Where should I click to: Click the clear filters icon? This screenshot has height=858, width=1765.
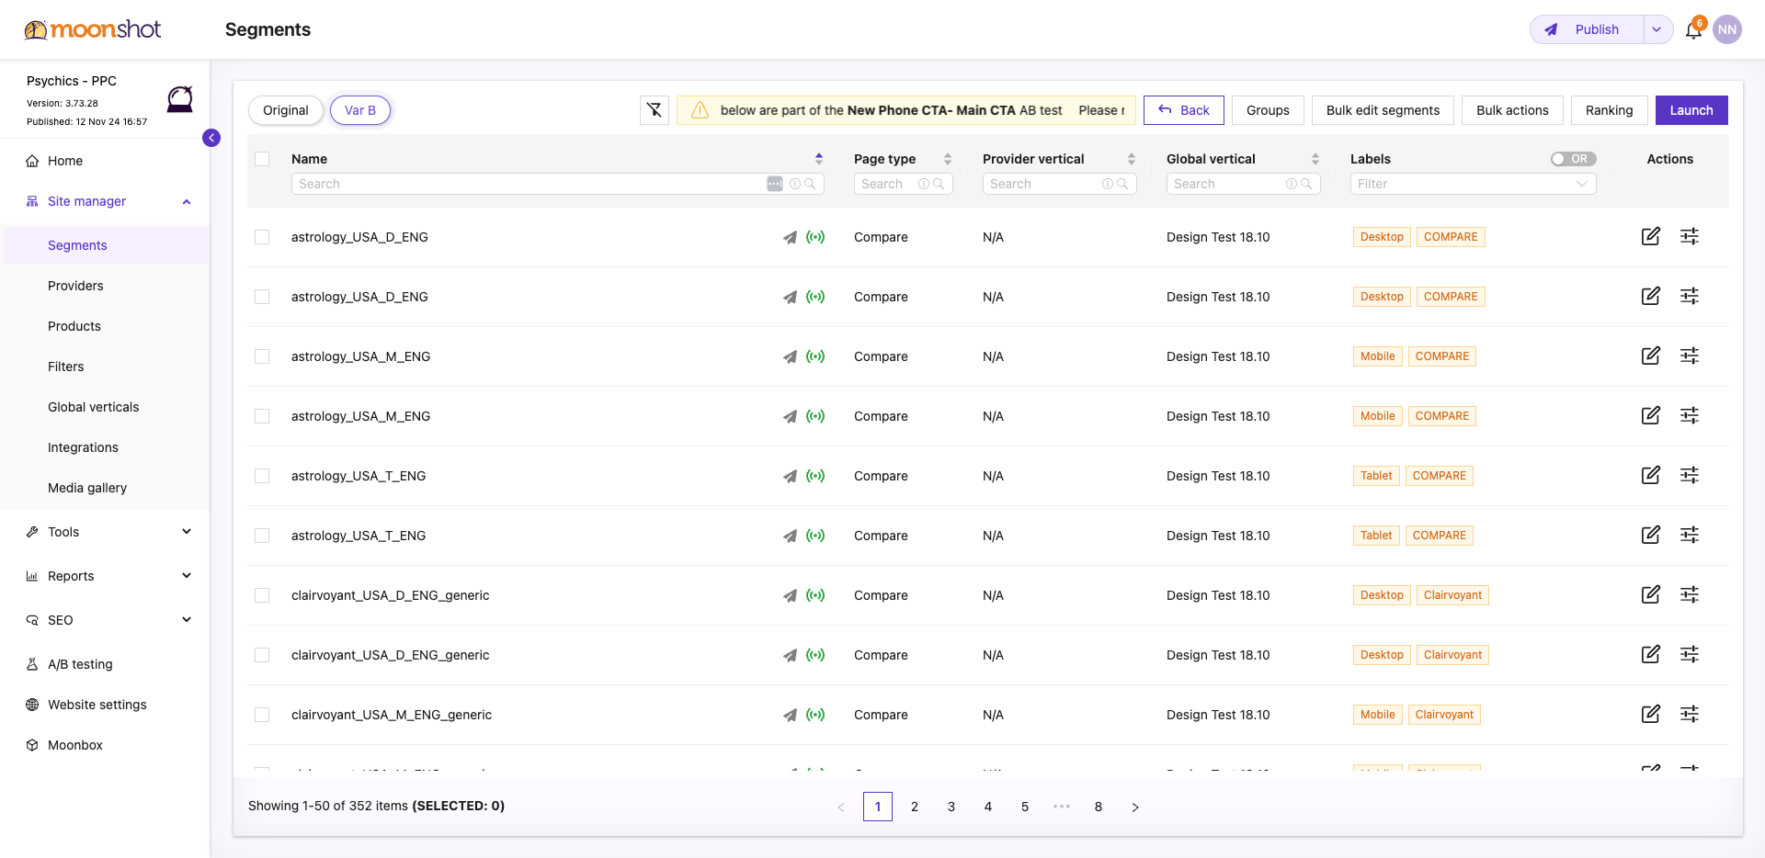655,110
